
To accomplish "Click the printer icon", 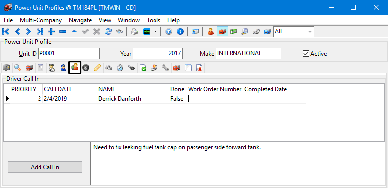I will pos(135,31).
